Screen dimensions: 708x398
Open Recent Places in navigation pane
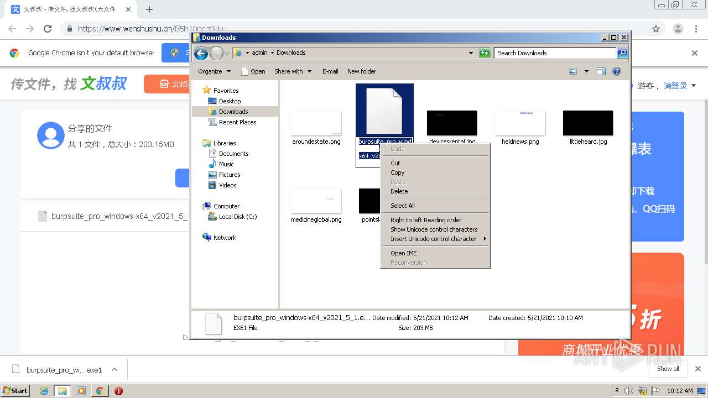point(237,122)
